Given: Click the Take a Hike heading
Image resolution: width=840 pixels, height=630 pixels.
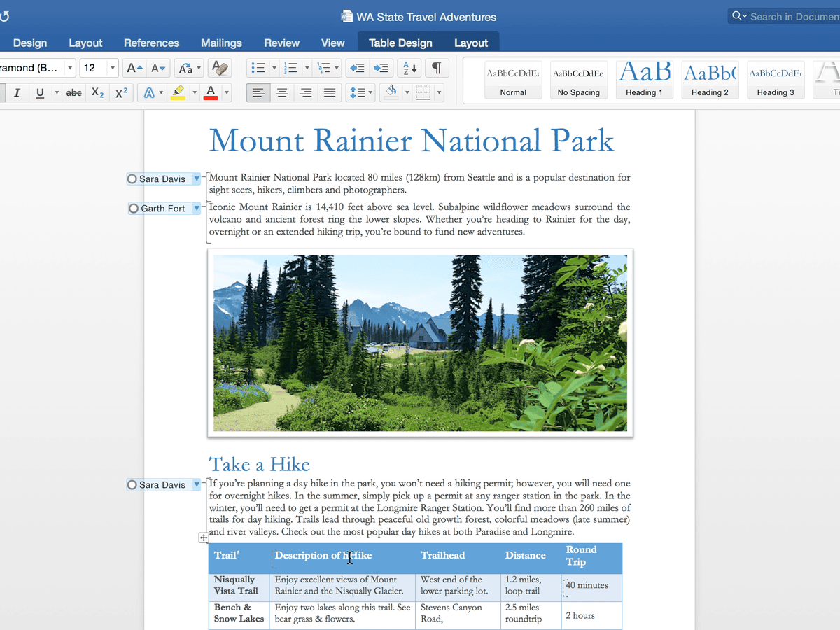Looking at the screenshot, I should pyautogui.click(x=260, y=465).
